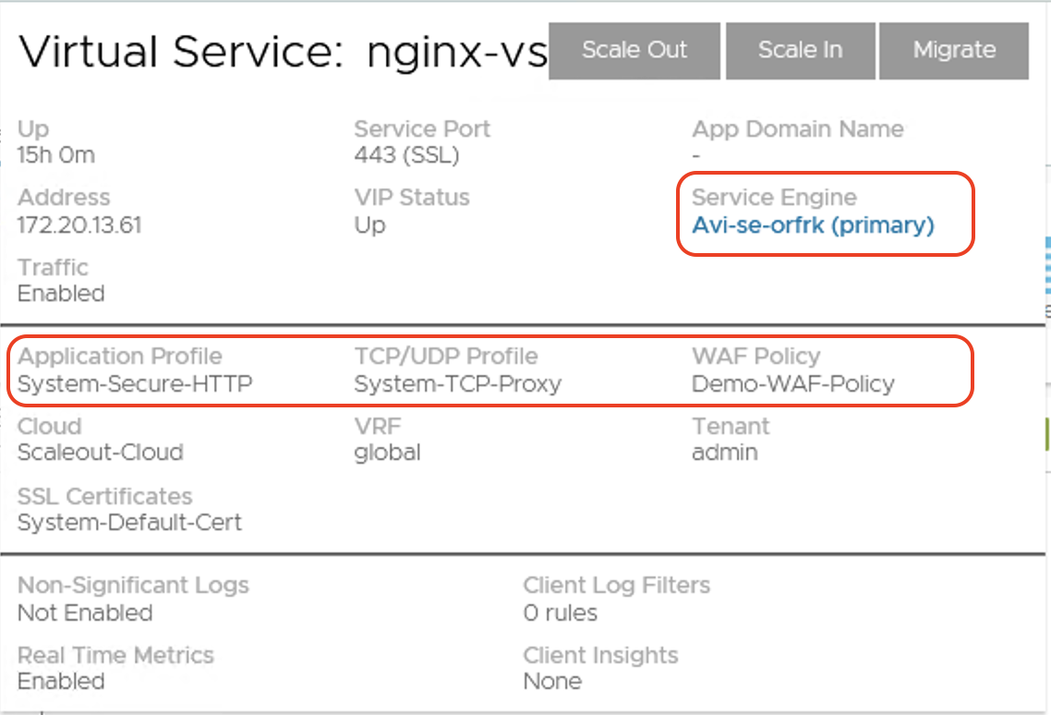Select the Real Time Metrics label
Image resolution: width=1051 pixels, height=715 pixels.
tap(116, 655)
